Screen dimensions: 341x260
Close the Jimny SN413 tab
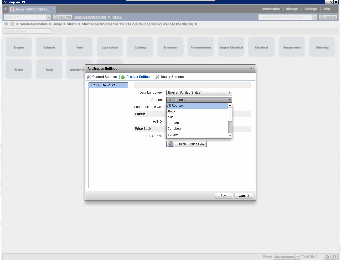[54, 8]
